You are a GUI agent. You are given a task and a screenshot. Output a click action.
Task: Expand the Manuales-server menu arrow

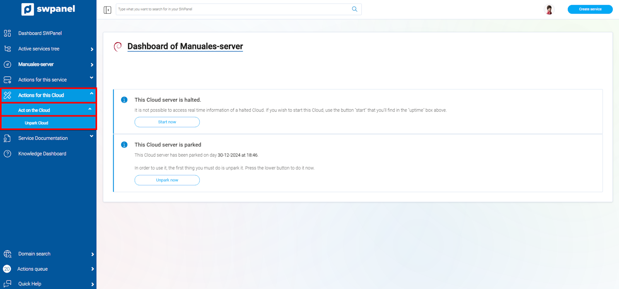click(x=92, y=65)
